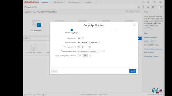Open the App Gallery tab
172x96 pixels.
pos(89,2)
